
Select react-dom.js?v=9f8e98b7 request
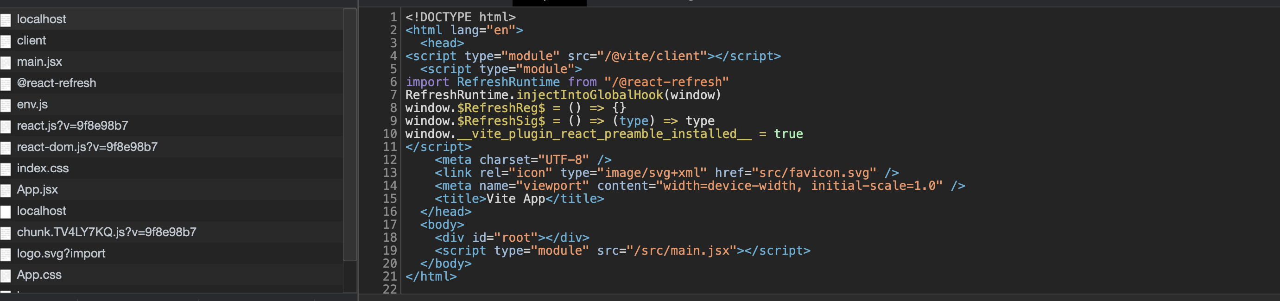171,147
